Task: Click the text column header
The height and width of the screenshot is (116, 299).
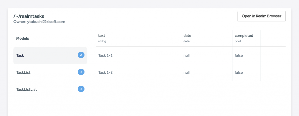Action: pyautogui.click(x=138, y=38)
